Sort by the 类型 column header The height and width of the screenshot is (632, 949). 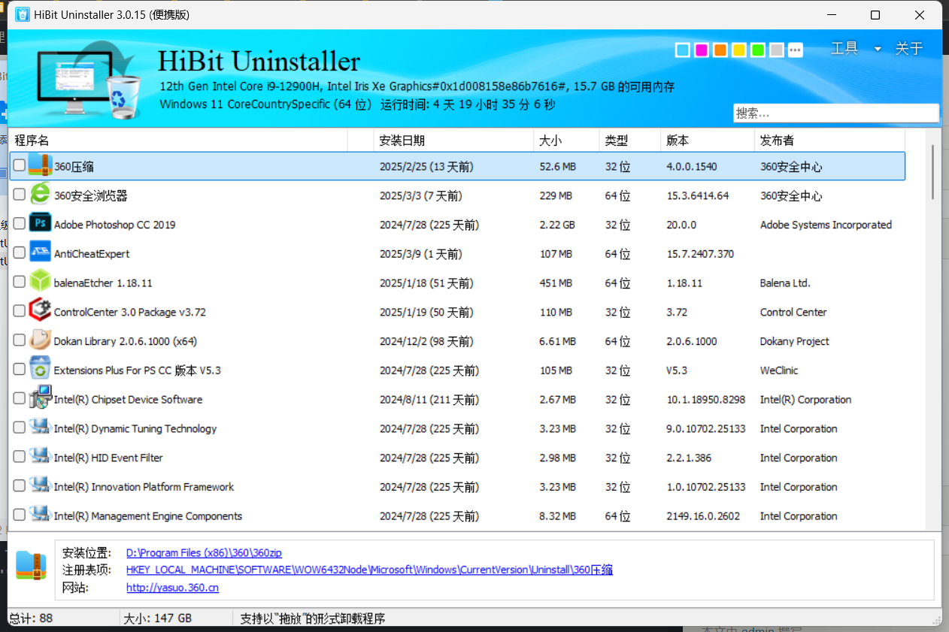630,140
